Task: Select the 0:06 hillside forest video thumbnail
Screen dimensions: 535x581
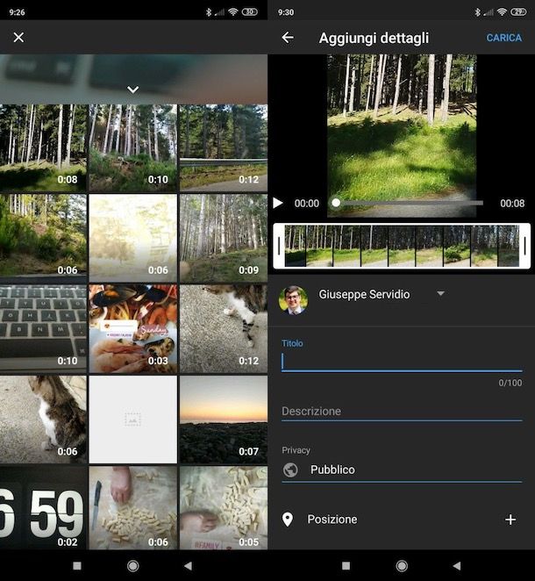Action: 43,238
